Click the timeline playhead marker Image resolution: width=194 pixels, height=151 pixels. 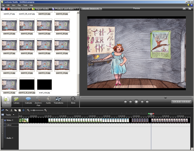click(151, 114)
